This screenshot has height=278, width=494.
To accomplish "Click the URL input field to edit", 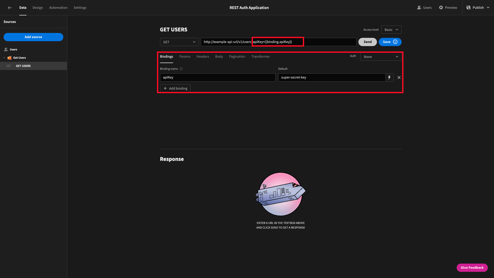I will coord(279,42).
